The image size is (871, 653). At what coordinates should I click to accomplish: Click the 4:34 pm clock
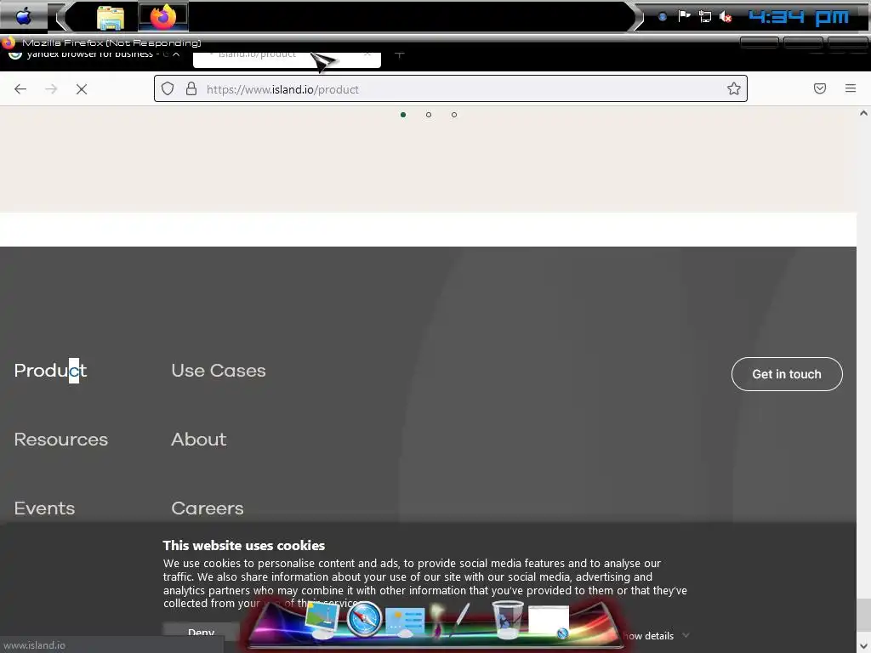tap(799, 17)
